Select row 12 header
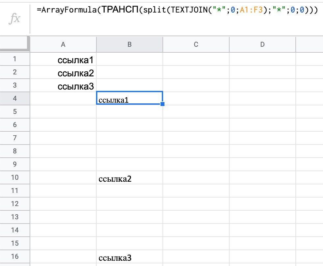Screen dimensions: 323x266 coord(15,204)
